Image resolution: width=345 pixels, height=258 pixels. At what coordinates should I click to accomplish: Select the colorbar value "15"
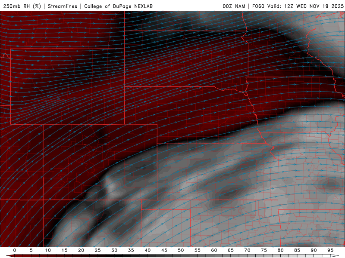pyautogui.click(x=64, y=250)
